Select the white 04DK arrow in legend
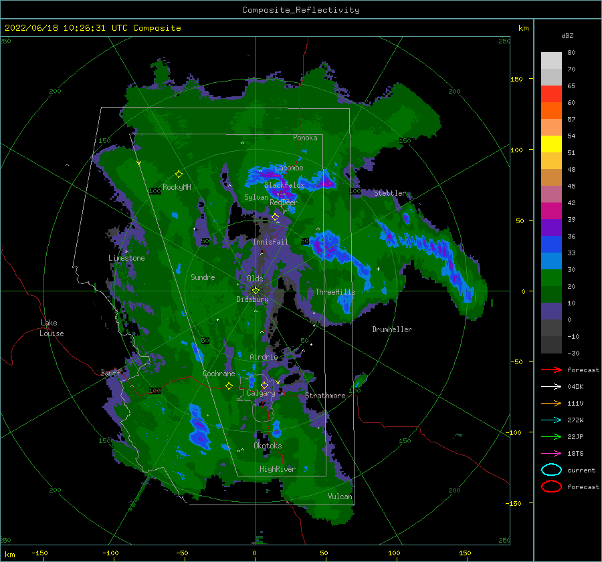602x562 pixels. coord(551,386)
